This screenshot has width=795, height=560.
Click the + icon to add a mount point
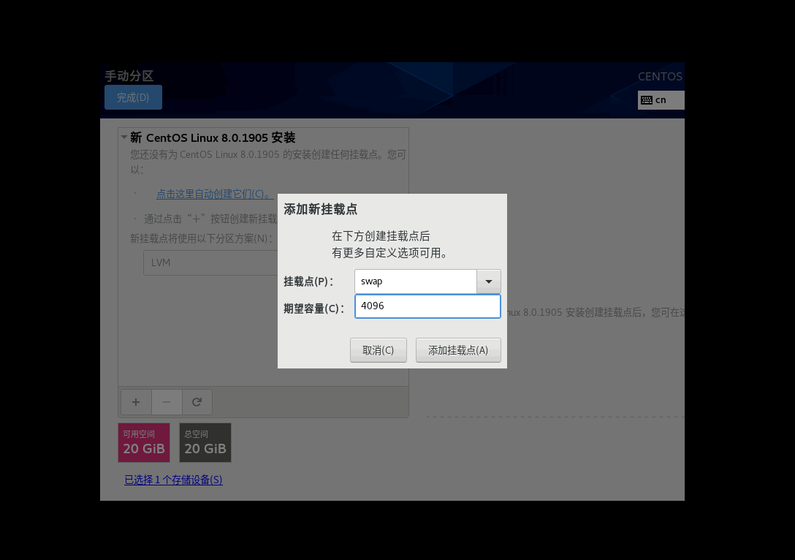click(135, 401)
